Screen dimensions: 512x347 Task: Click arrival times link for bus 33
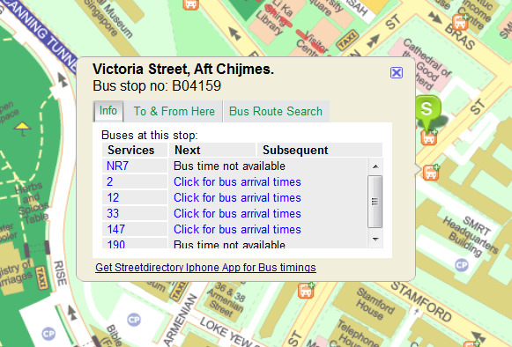tap(237, 213)
